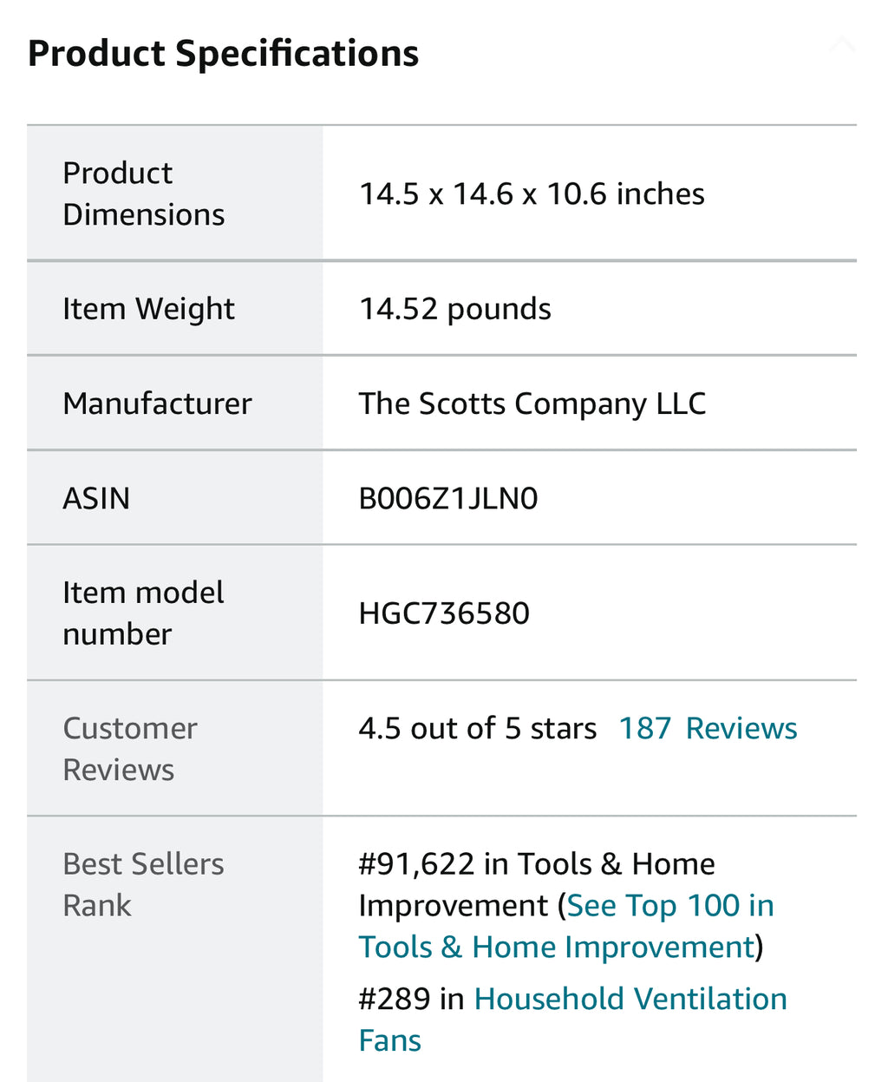
Task: Select the 14.5 x 14.6 x 10.6 inches value
Action: (x=532, y=194)
